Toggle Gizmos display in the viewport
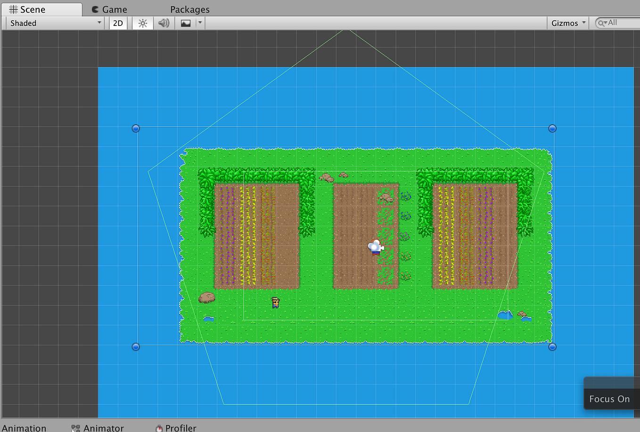This screenshot has width=640, height=432. click(x=564, y=23)
